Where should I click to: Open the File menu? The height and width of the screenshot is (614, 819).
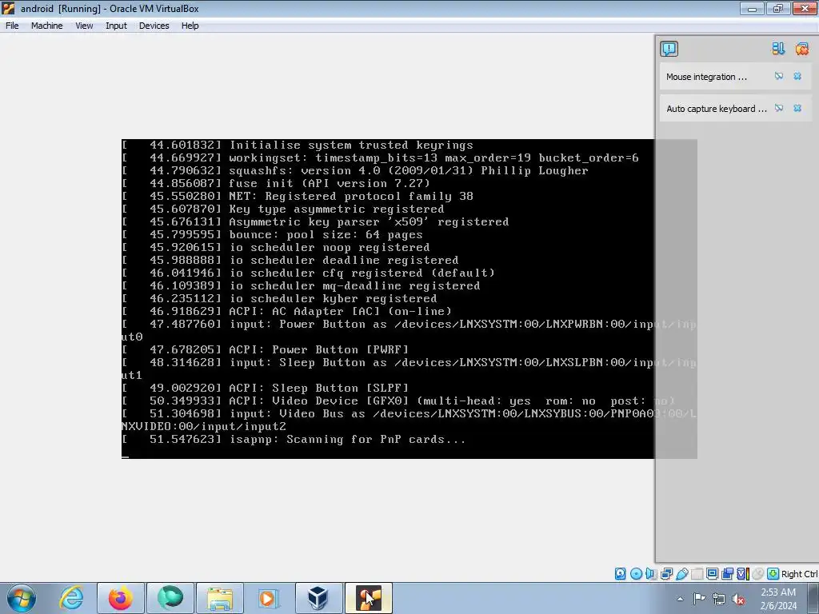point(12,26)
